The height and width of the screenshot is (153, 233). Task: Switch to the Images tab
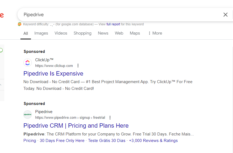41,33
